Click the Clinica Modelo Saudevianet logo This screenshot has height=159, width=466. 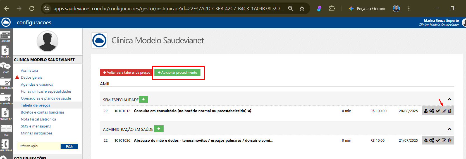coord(99,40)
